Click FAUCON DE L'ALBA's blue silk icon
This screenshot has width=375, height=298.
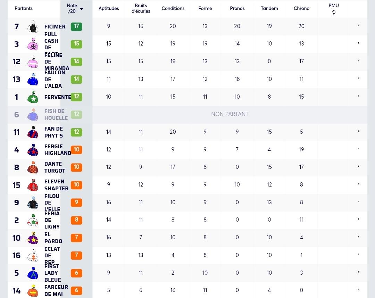pyautogui.click(x=33, y=80)
